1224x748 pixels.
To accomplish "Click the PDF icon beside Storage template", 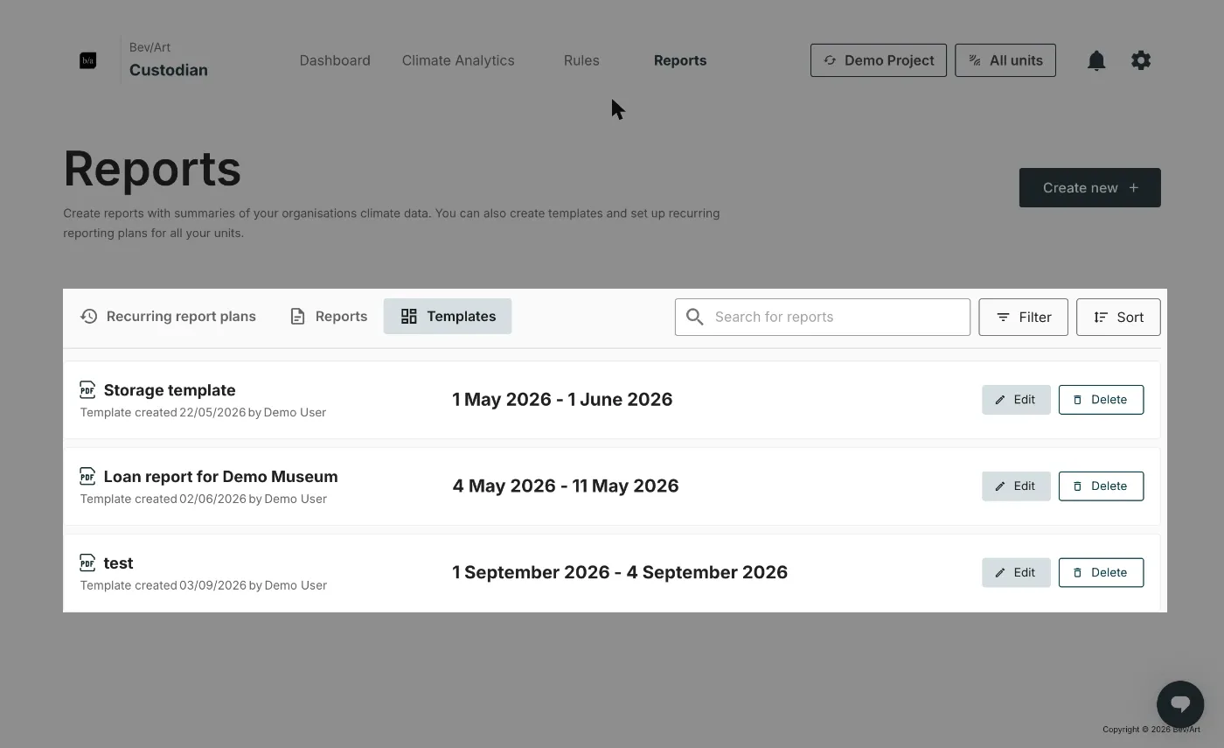I will click(87, 389).
